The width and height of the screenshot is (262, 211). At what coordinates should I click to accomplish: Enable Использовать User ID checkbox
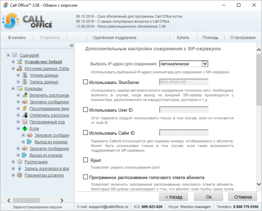85,110
